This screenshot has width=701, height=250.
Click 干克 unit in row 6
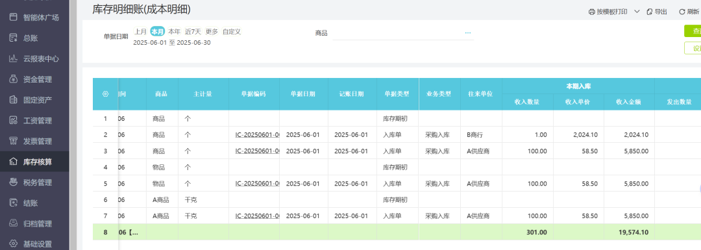pyautogui.click(x=190, y=200)
